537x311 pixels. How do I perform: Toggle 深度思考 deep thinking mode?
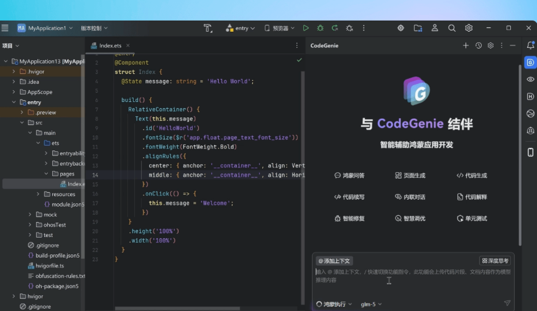pyautogui.click(x=495, y=261)
